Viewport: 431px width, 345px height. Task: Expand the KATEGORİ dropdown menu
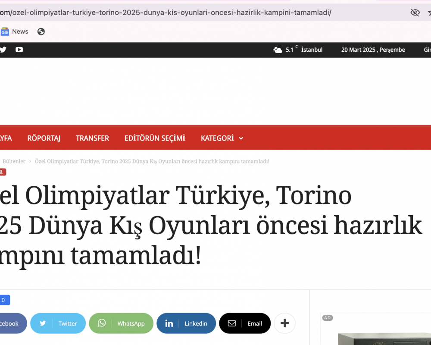click(222, 138)
